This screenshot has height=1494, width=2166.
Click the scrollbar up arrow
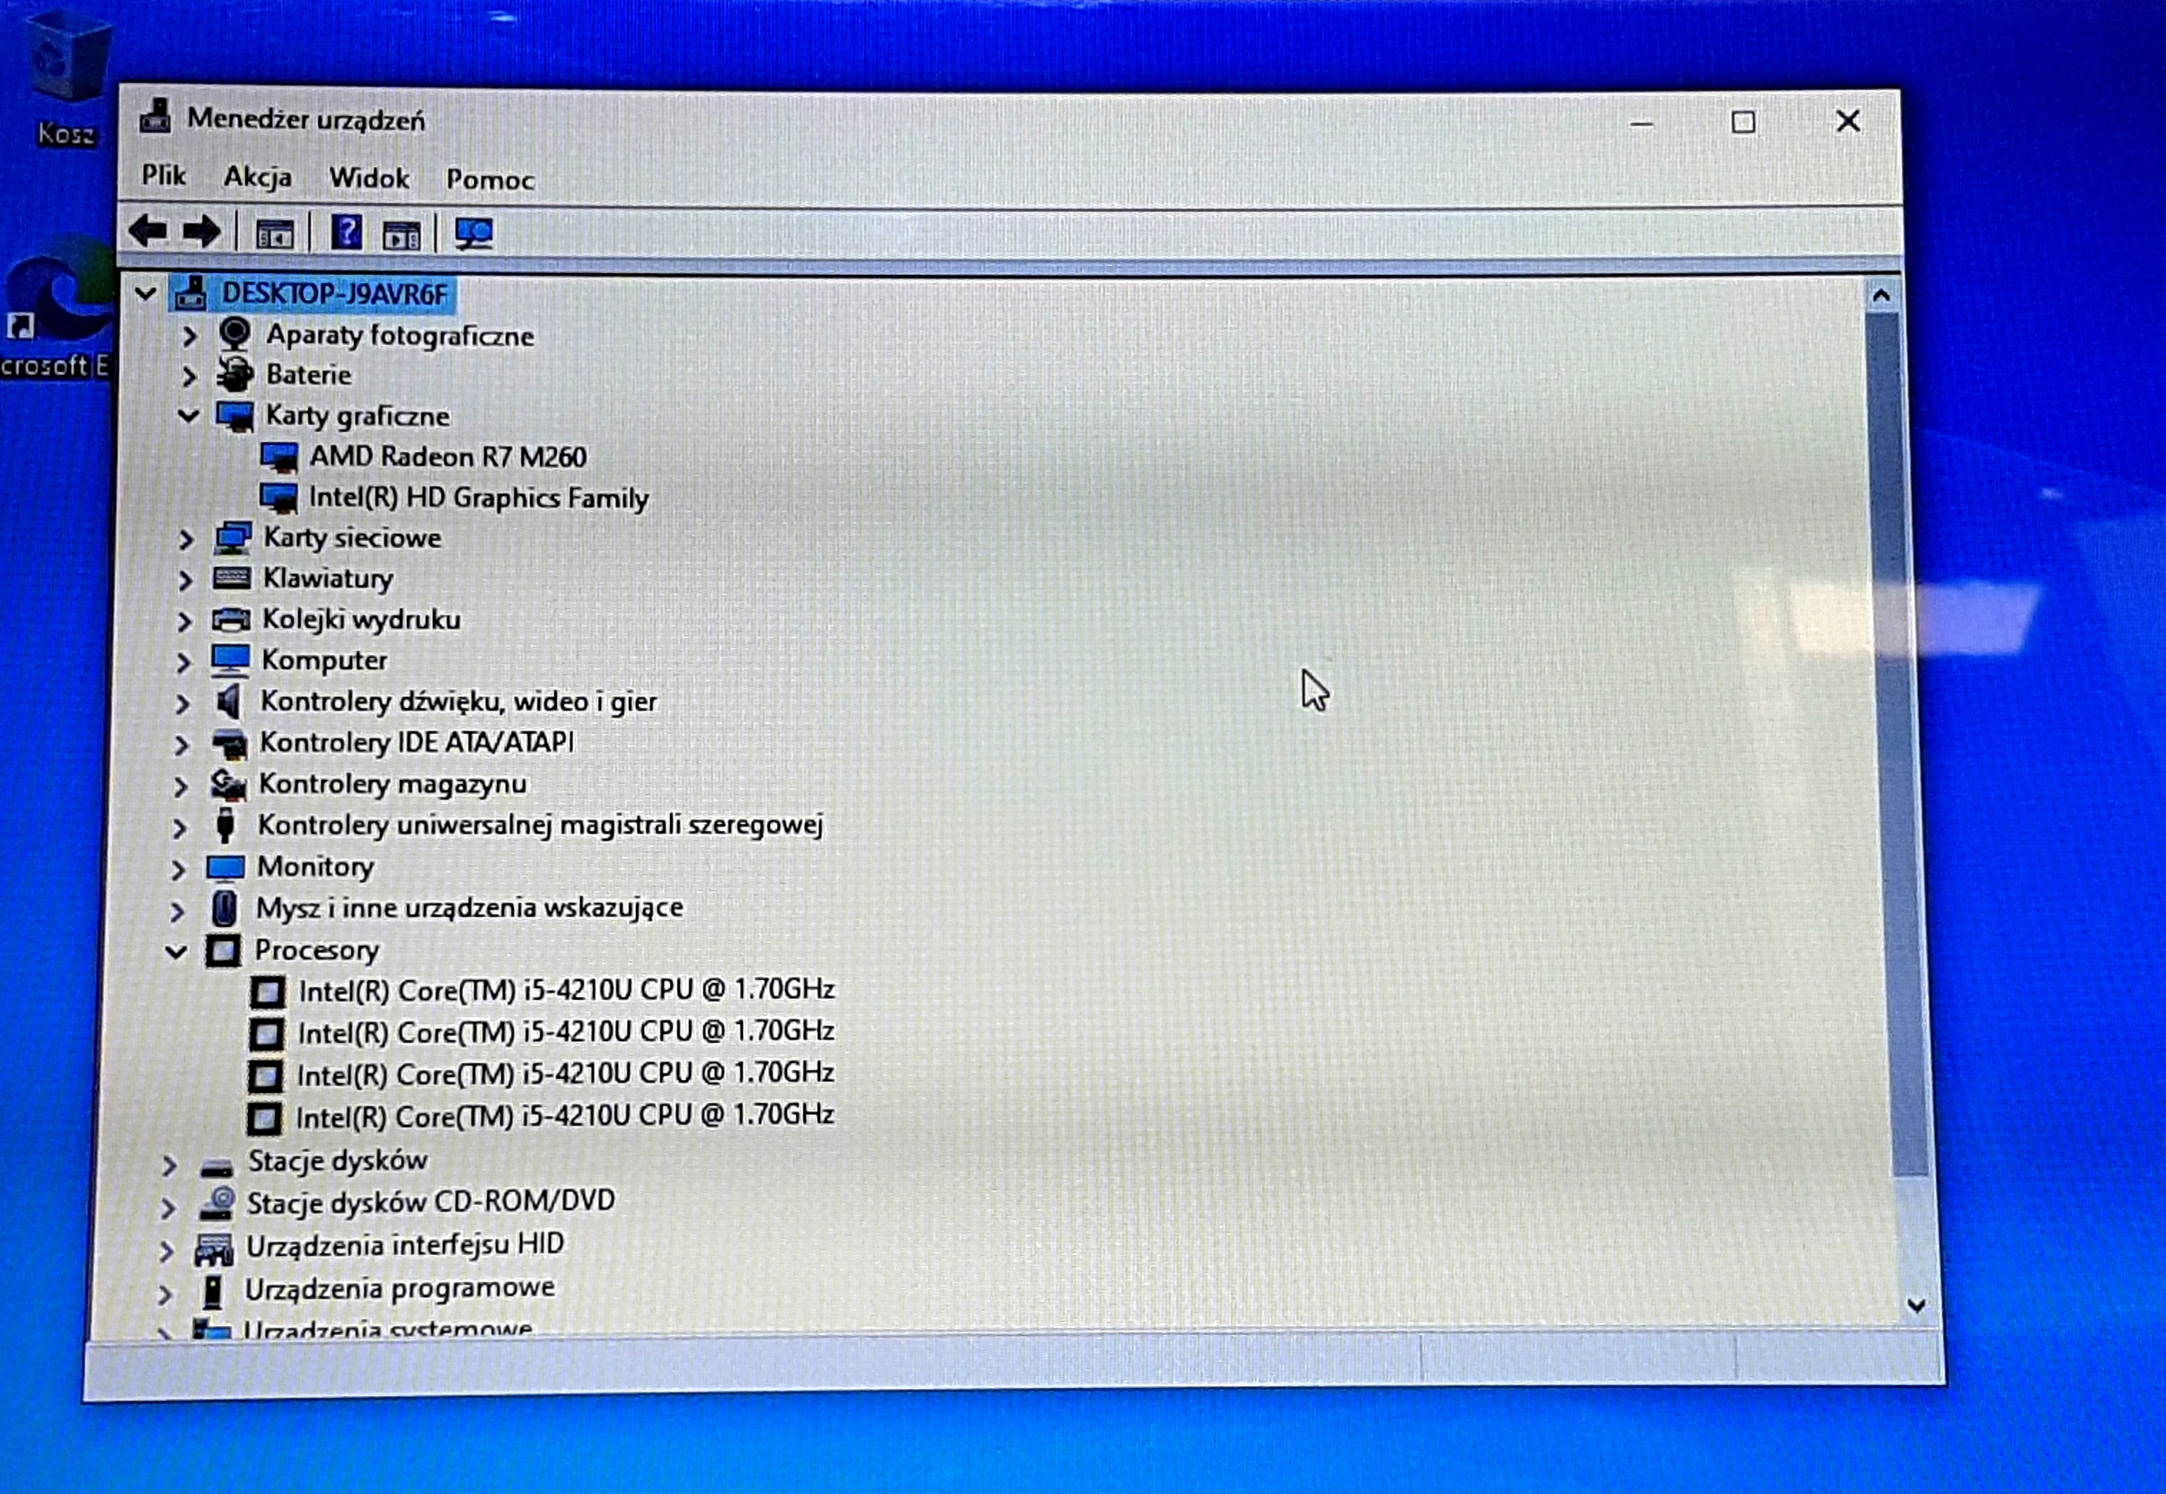tap(1880, 296)
